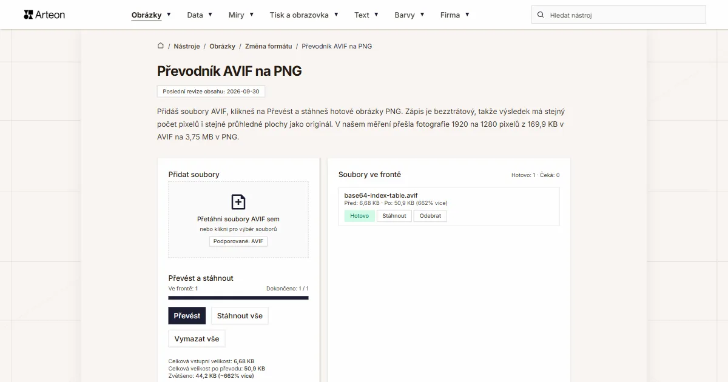The height and width of the screenshot is (382, 728).
Task: Click the Převodník AVIF na PNG breadcrumb text
Action: (x=337, y=46)
